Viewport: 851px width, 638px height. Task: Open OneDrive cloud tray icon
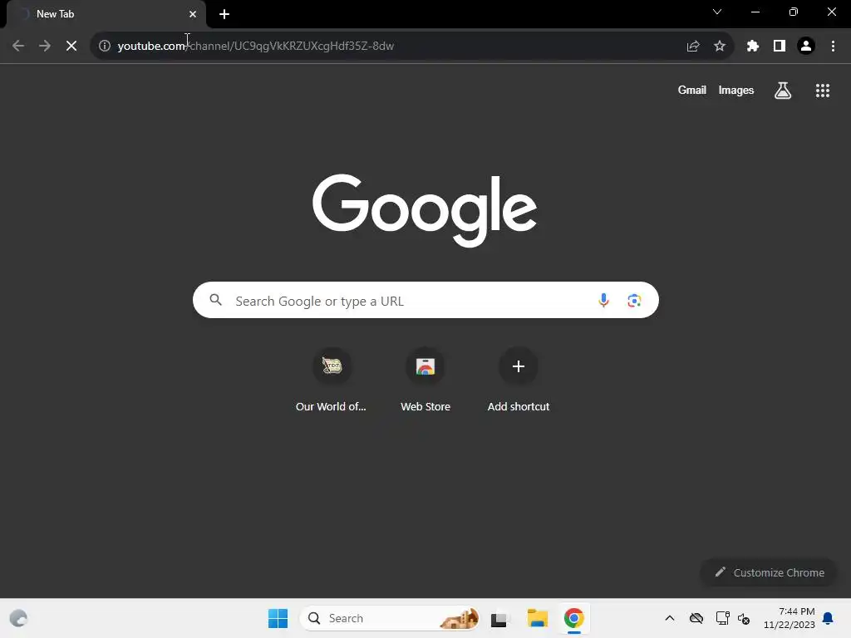tap(696, 618)
